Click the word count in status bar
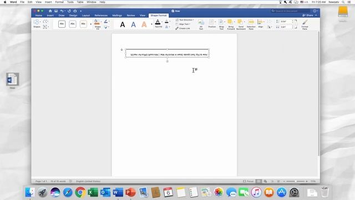The width and height of the screenshot is (355, 200). click(58, 181)
